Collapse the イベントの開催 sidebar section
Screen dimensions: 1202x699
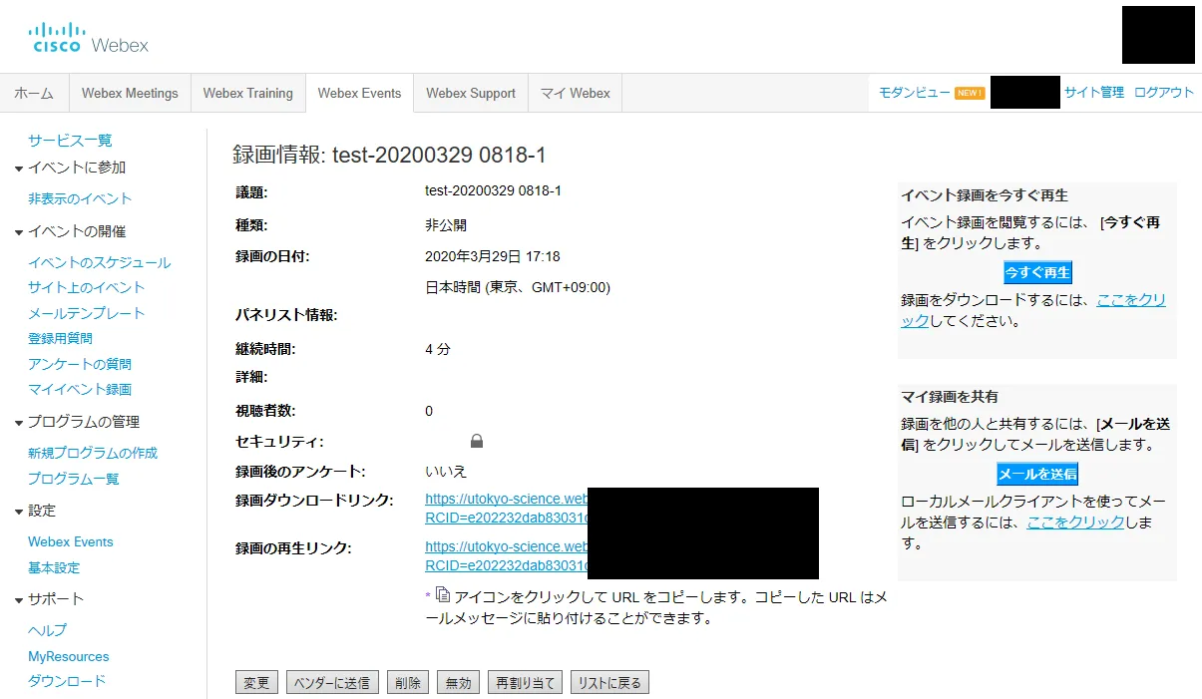pyautogui.click(x=19, y=232)
